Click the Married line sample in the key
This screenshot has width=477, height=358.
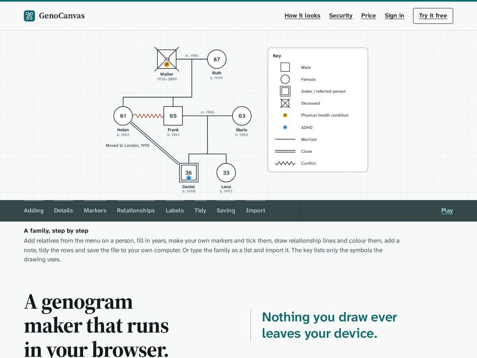coord(285,139)
